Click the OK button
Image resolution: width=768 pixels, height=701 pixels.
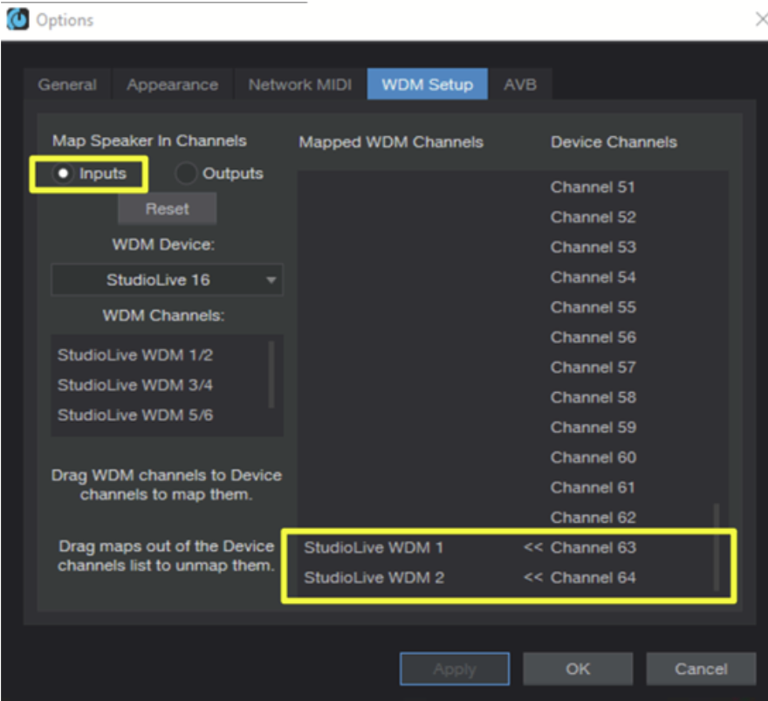click(578, 669)
